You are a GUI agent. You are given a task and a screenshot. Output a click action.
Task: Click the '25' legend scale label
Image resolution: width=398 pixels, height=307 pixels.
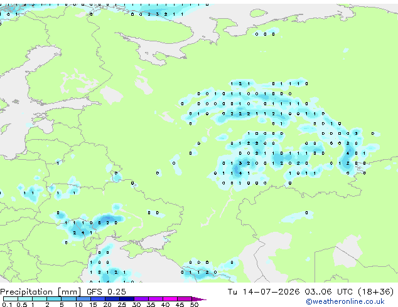pos(122,304)
